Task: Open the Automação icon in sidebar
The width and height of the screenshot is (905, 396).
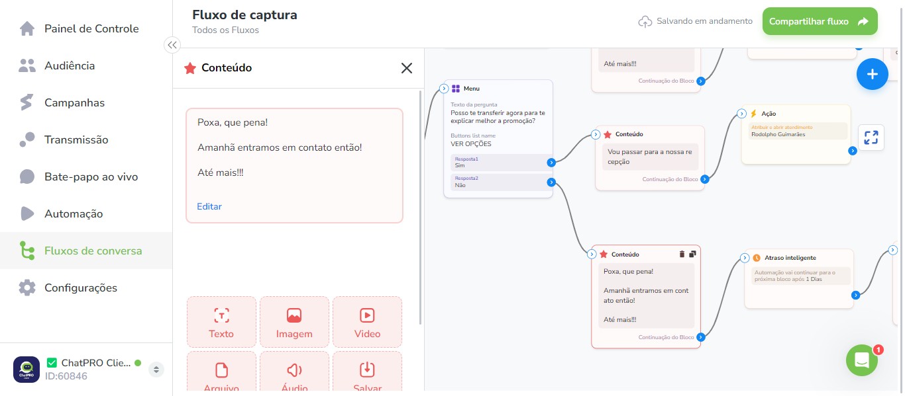Action: pyautogui.click(x=27, y=214)
